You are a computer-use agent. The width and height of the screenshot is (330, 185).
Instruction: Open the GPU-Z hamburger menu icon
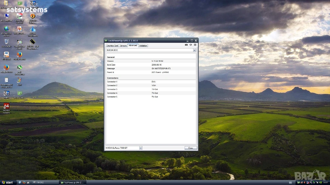(195, 45)
